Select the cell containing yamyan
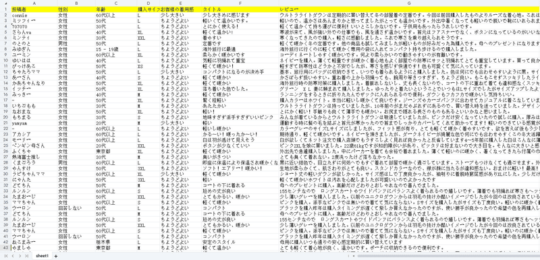 34,123
